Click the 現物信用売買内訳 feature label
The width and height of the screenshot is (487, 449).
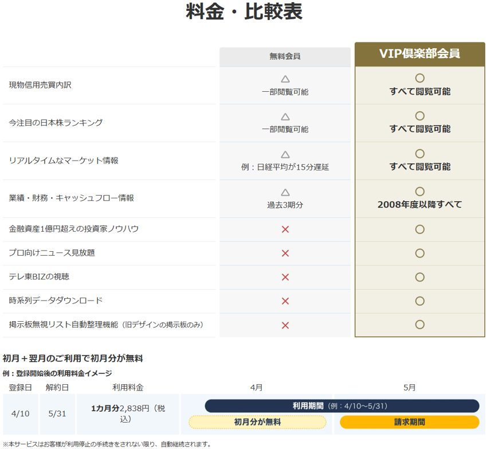click(40, 85)
